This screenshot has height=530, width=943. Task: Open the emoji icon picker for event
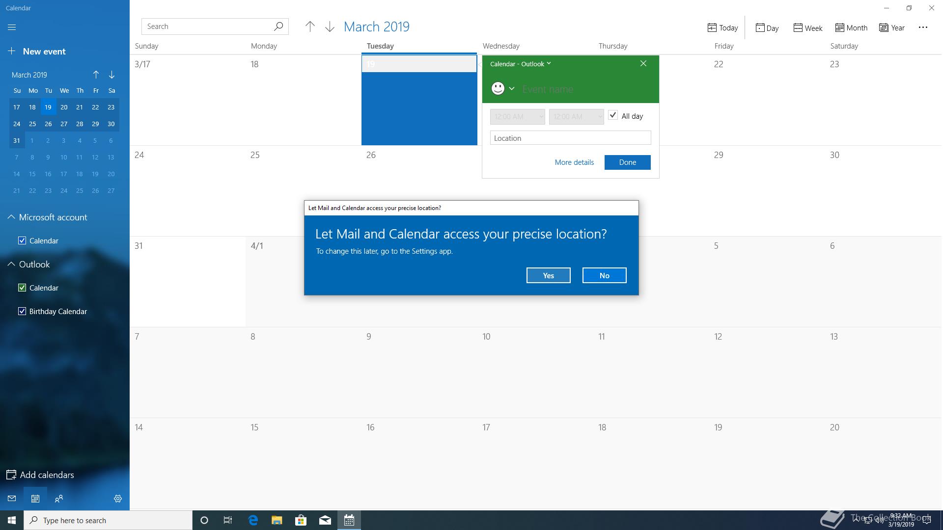pyautogui.click(x=503, y=88)
